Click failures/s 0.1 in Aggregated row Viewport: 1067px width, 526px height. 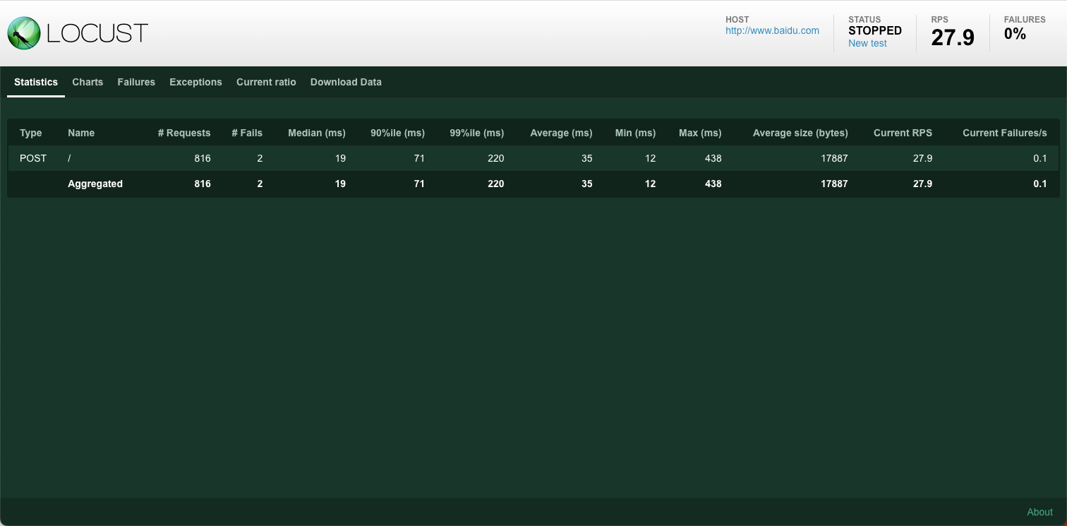[x=1040, y=184]
